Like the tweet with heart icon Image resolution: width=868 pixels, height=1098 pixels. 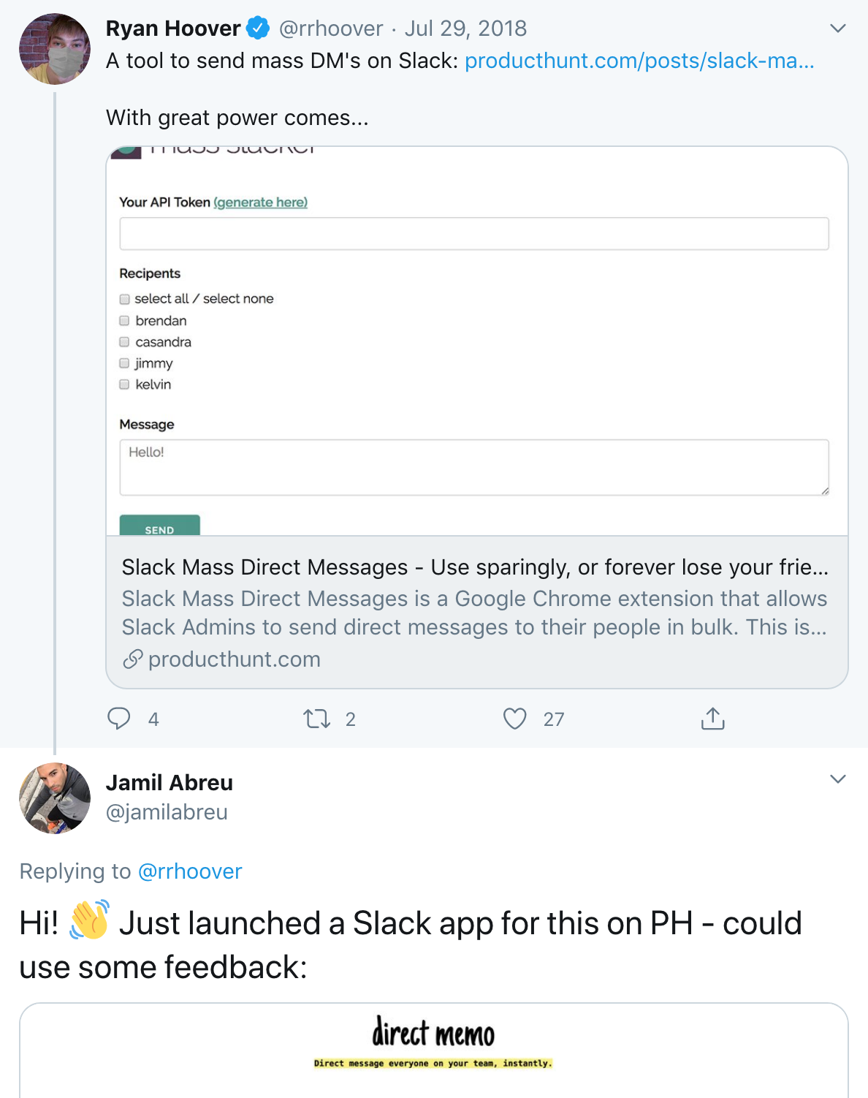point(515,719)
